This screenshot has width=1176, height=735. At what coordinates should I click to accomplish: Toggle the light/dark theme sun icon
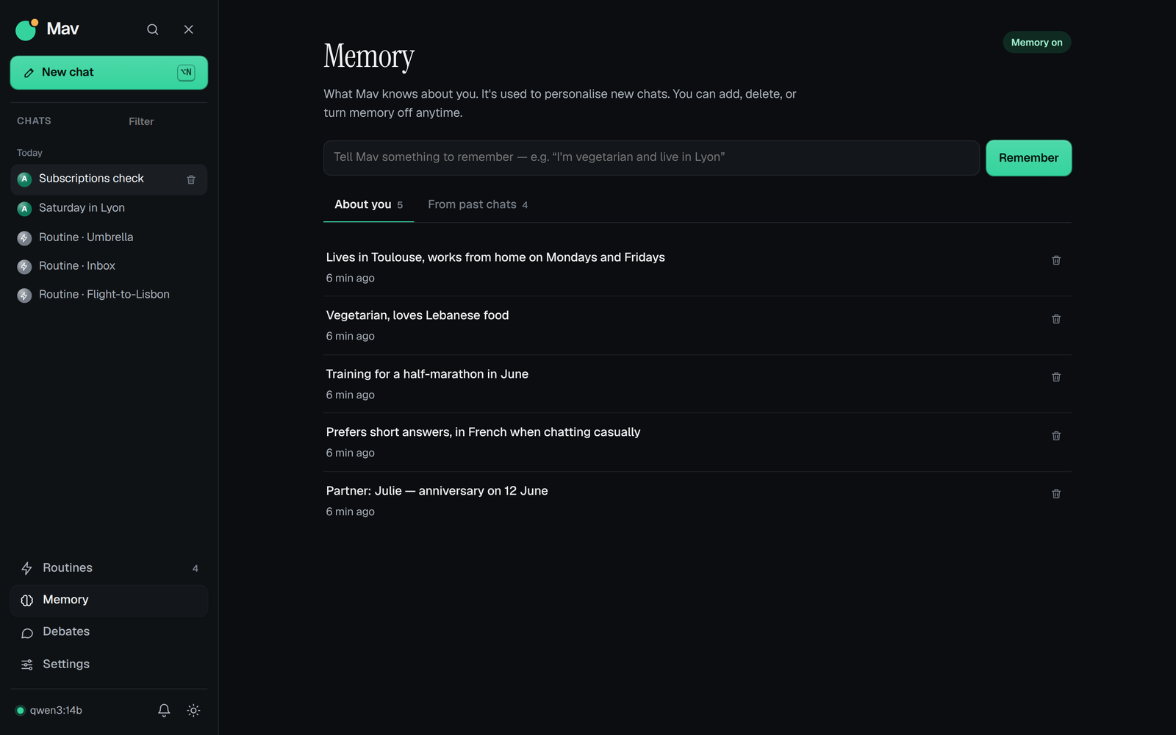193,711
